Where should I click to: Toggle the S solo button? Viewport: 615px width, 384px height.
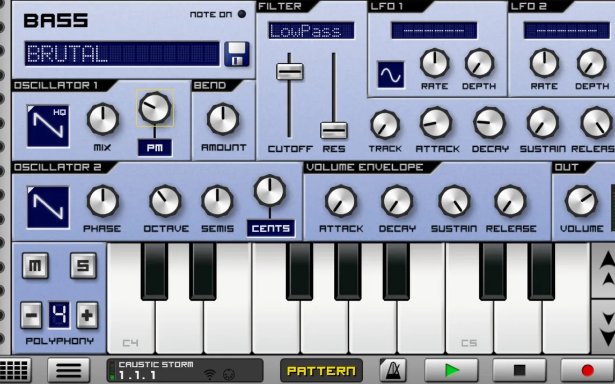[83, 266]
